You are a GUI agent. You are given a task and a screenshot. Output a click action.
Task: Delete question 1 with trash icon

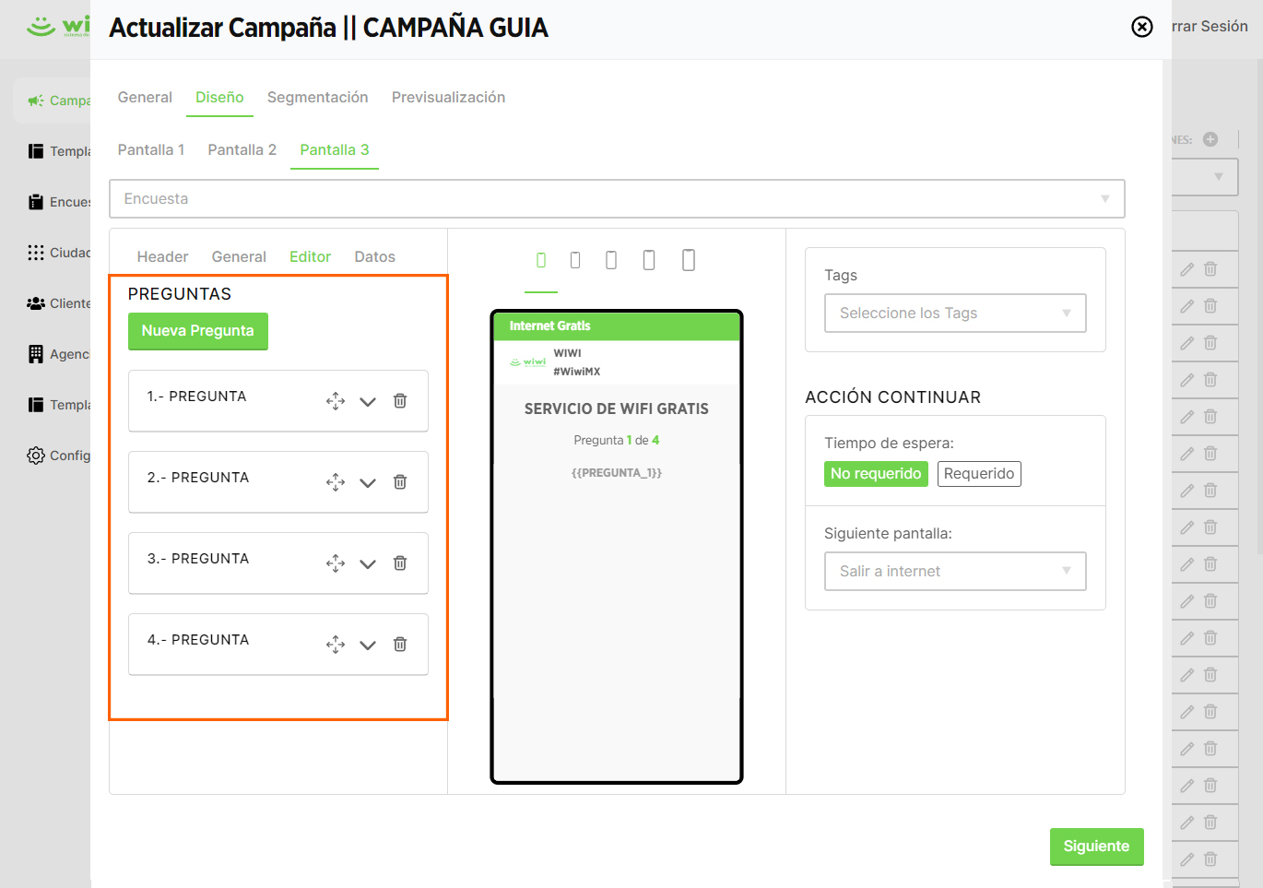pyautogui.click(x=400, y=401)
